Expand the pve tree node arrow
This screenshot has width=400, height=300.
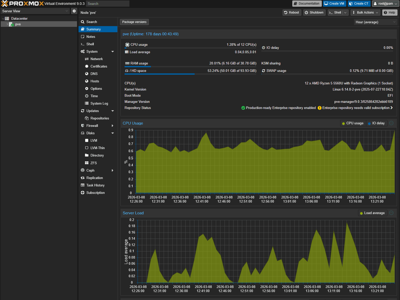point(7,24)
